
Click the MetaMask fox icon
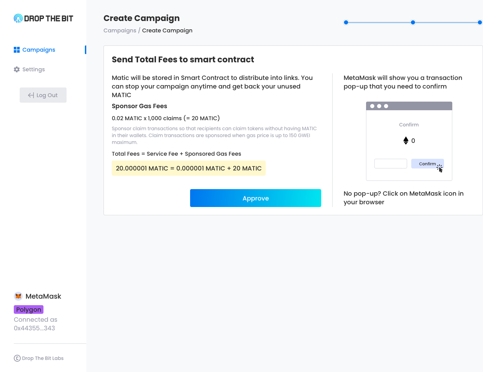pyautogui.click(x=18, y=296)
